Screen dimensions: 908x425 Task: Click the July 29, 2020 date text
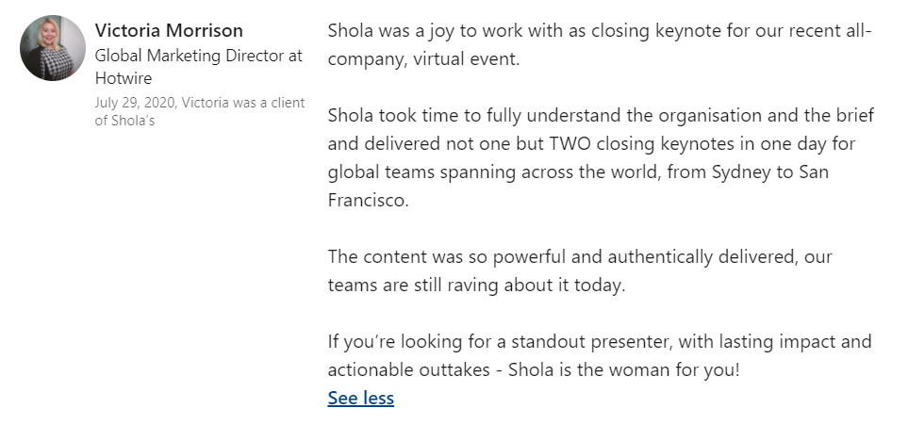pyautogui.click(x=136, y=103)
